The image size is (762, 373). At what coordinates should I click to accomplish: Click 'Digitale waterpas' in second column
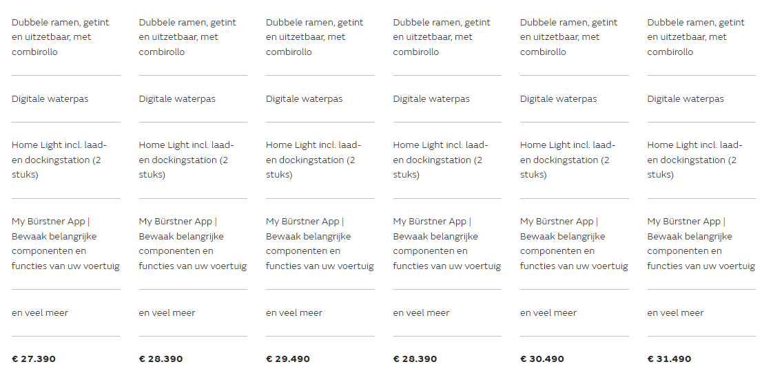(177, 99)
